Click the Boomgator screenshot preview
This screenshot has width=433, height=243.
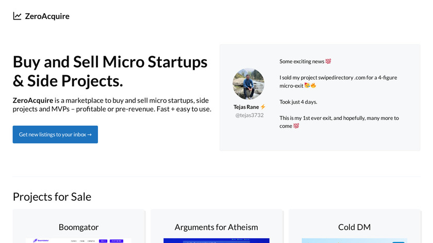click(x=78, y=240)
